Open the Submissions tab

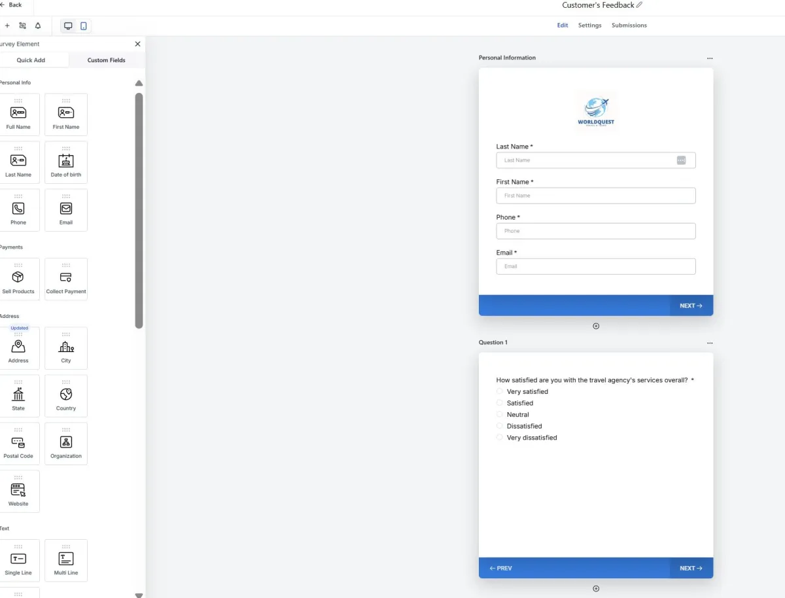(x=629, y=26)
